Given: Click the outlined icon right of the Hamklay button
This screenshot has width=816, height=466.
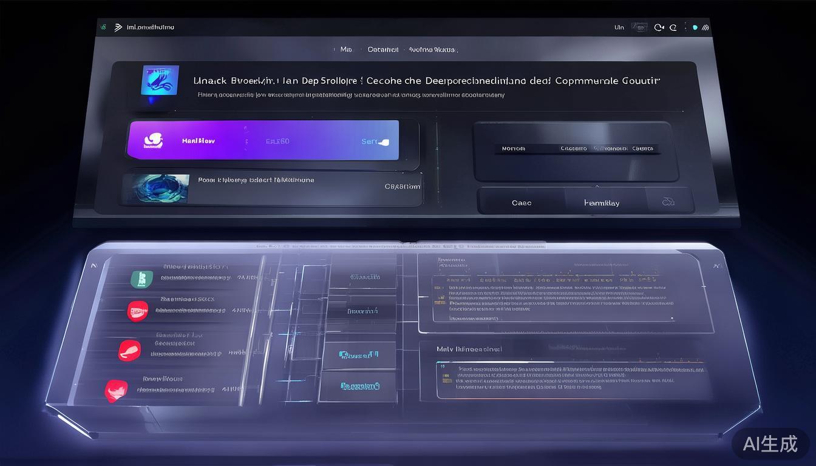Looking at the screenshot, I should click(x=668, y=202).
